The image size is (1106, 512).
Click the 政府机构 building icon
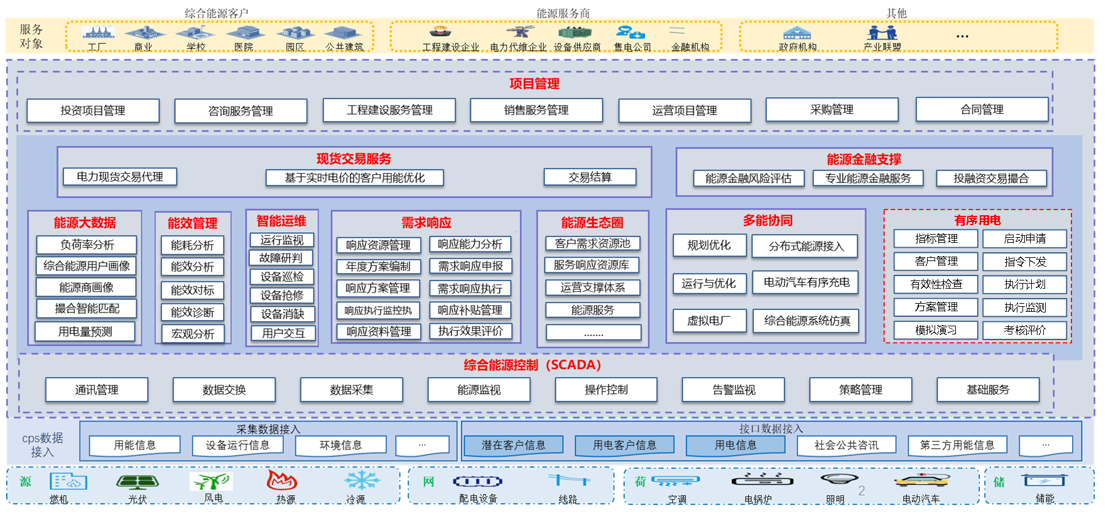click(797, 33)
